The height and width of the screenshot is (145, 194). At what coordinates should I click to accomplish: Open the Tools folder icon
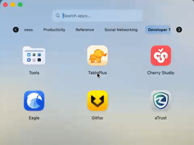[x=34, y=56]
